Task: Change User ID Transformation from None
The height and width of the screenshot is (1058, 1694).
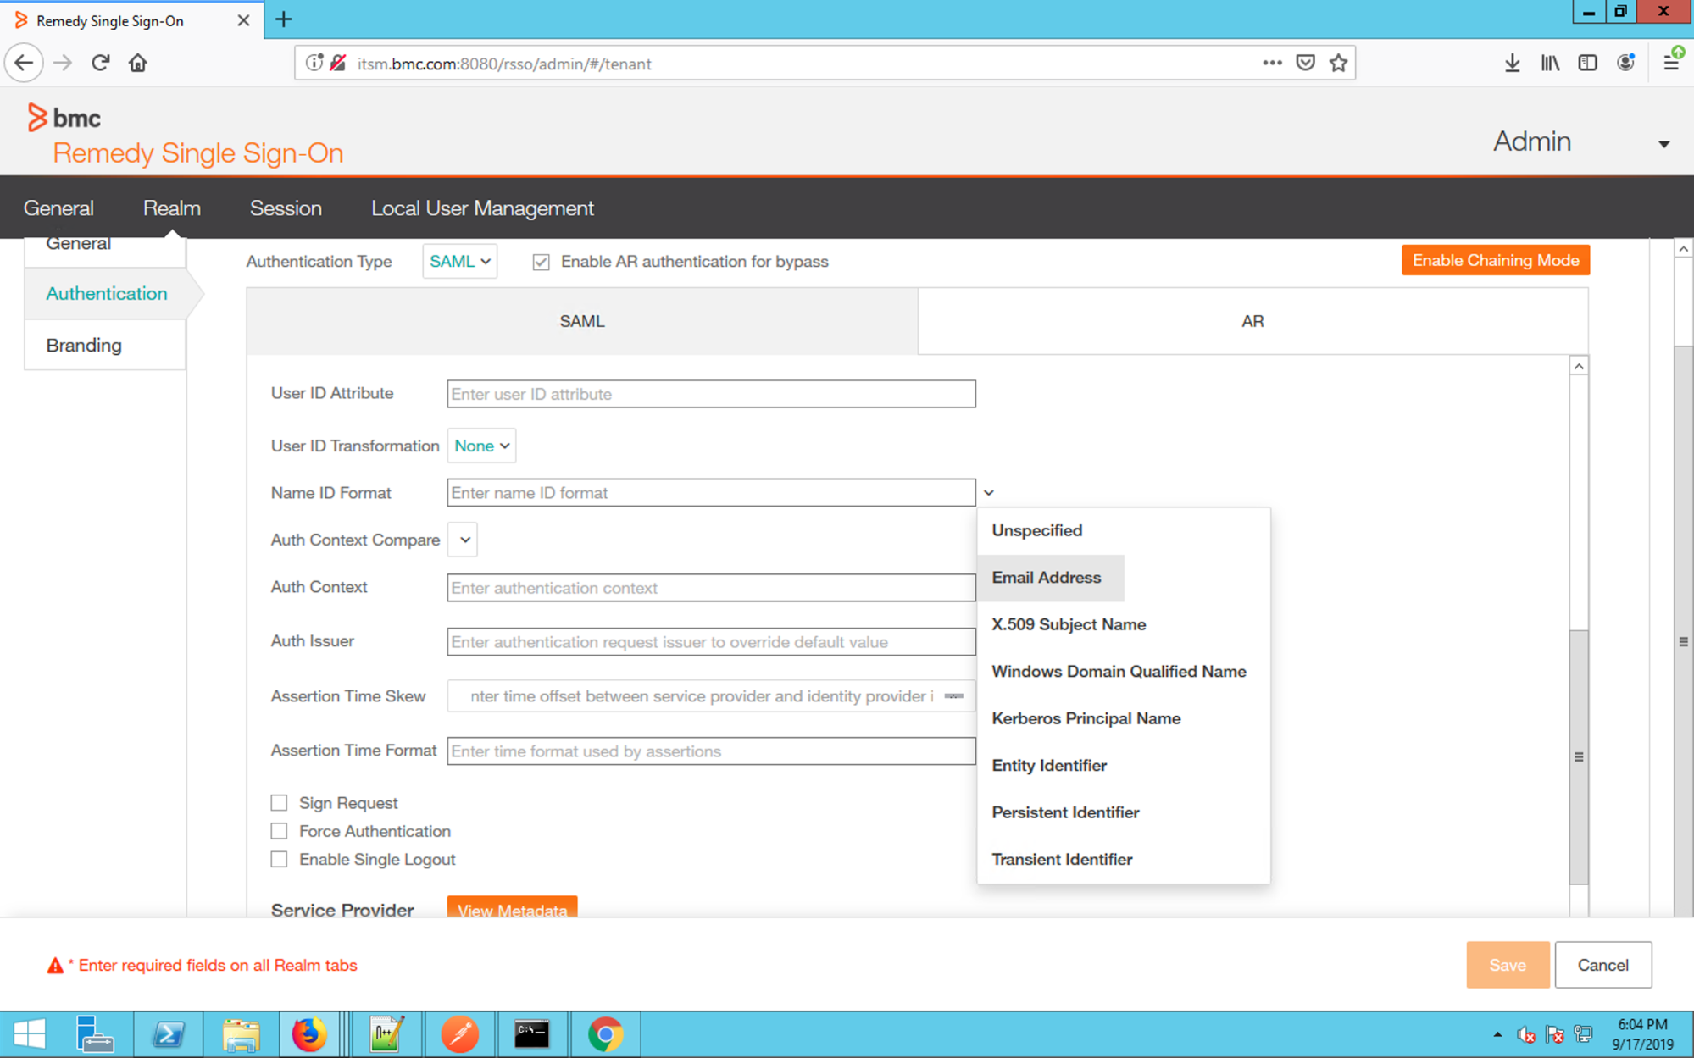Action: pyautogui.click(x=480, y=446)
